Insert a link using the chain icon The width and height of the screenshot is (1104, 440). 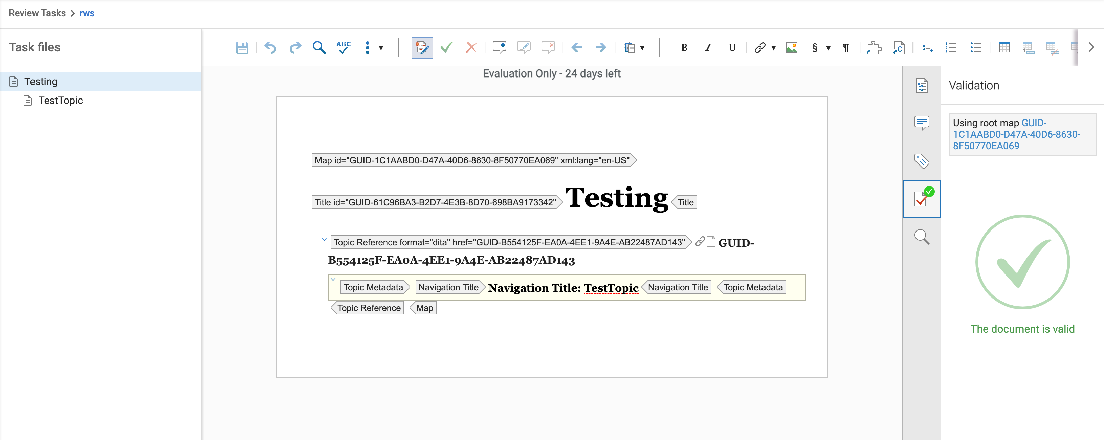point(760,48)
